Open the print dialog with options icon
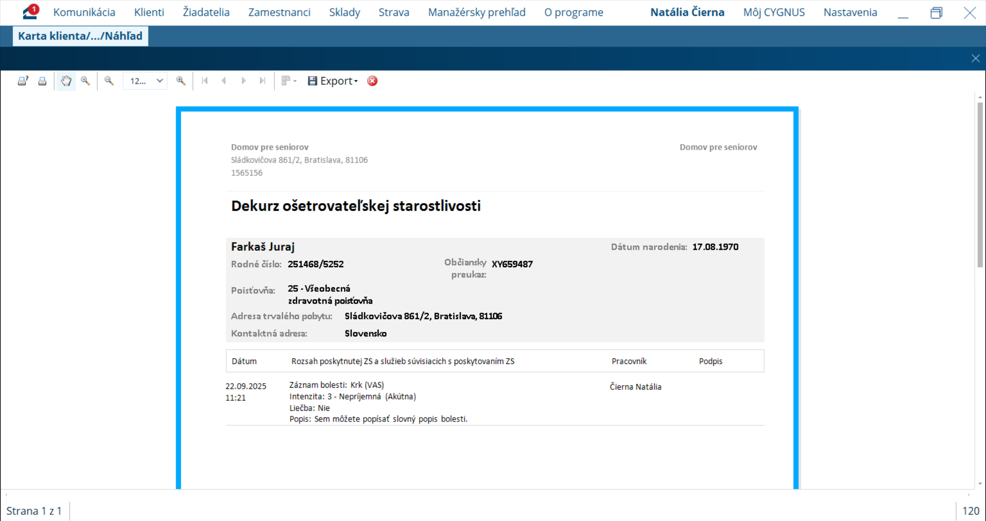The image size is (986, 521). pyautogui.click(x=23, y=81)
